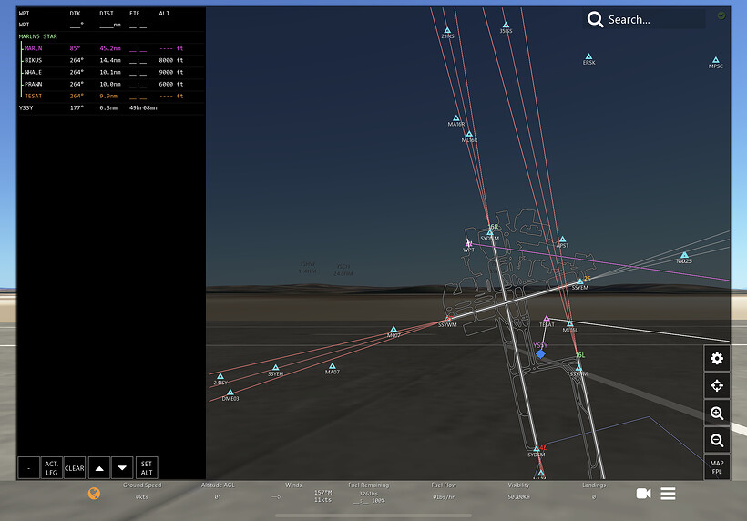Select the MARLN waypoint row

pos(110,48)
